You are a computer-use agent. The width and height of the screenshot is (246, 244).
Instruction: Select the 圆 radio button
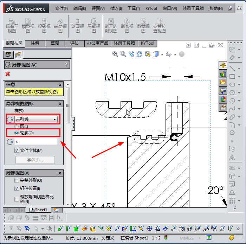click(17, 126)
